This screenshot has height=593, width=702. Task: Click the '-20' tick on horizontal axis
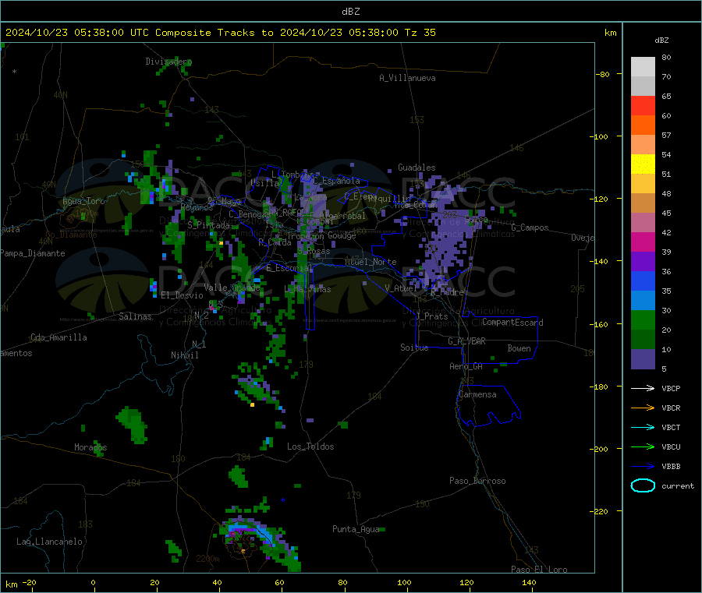click(x=30, y=582)
